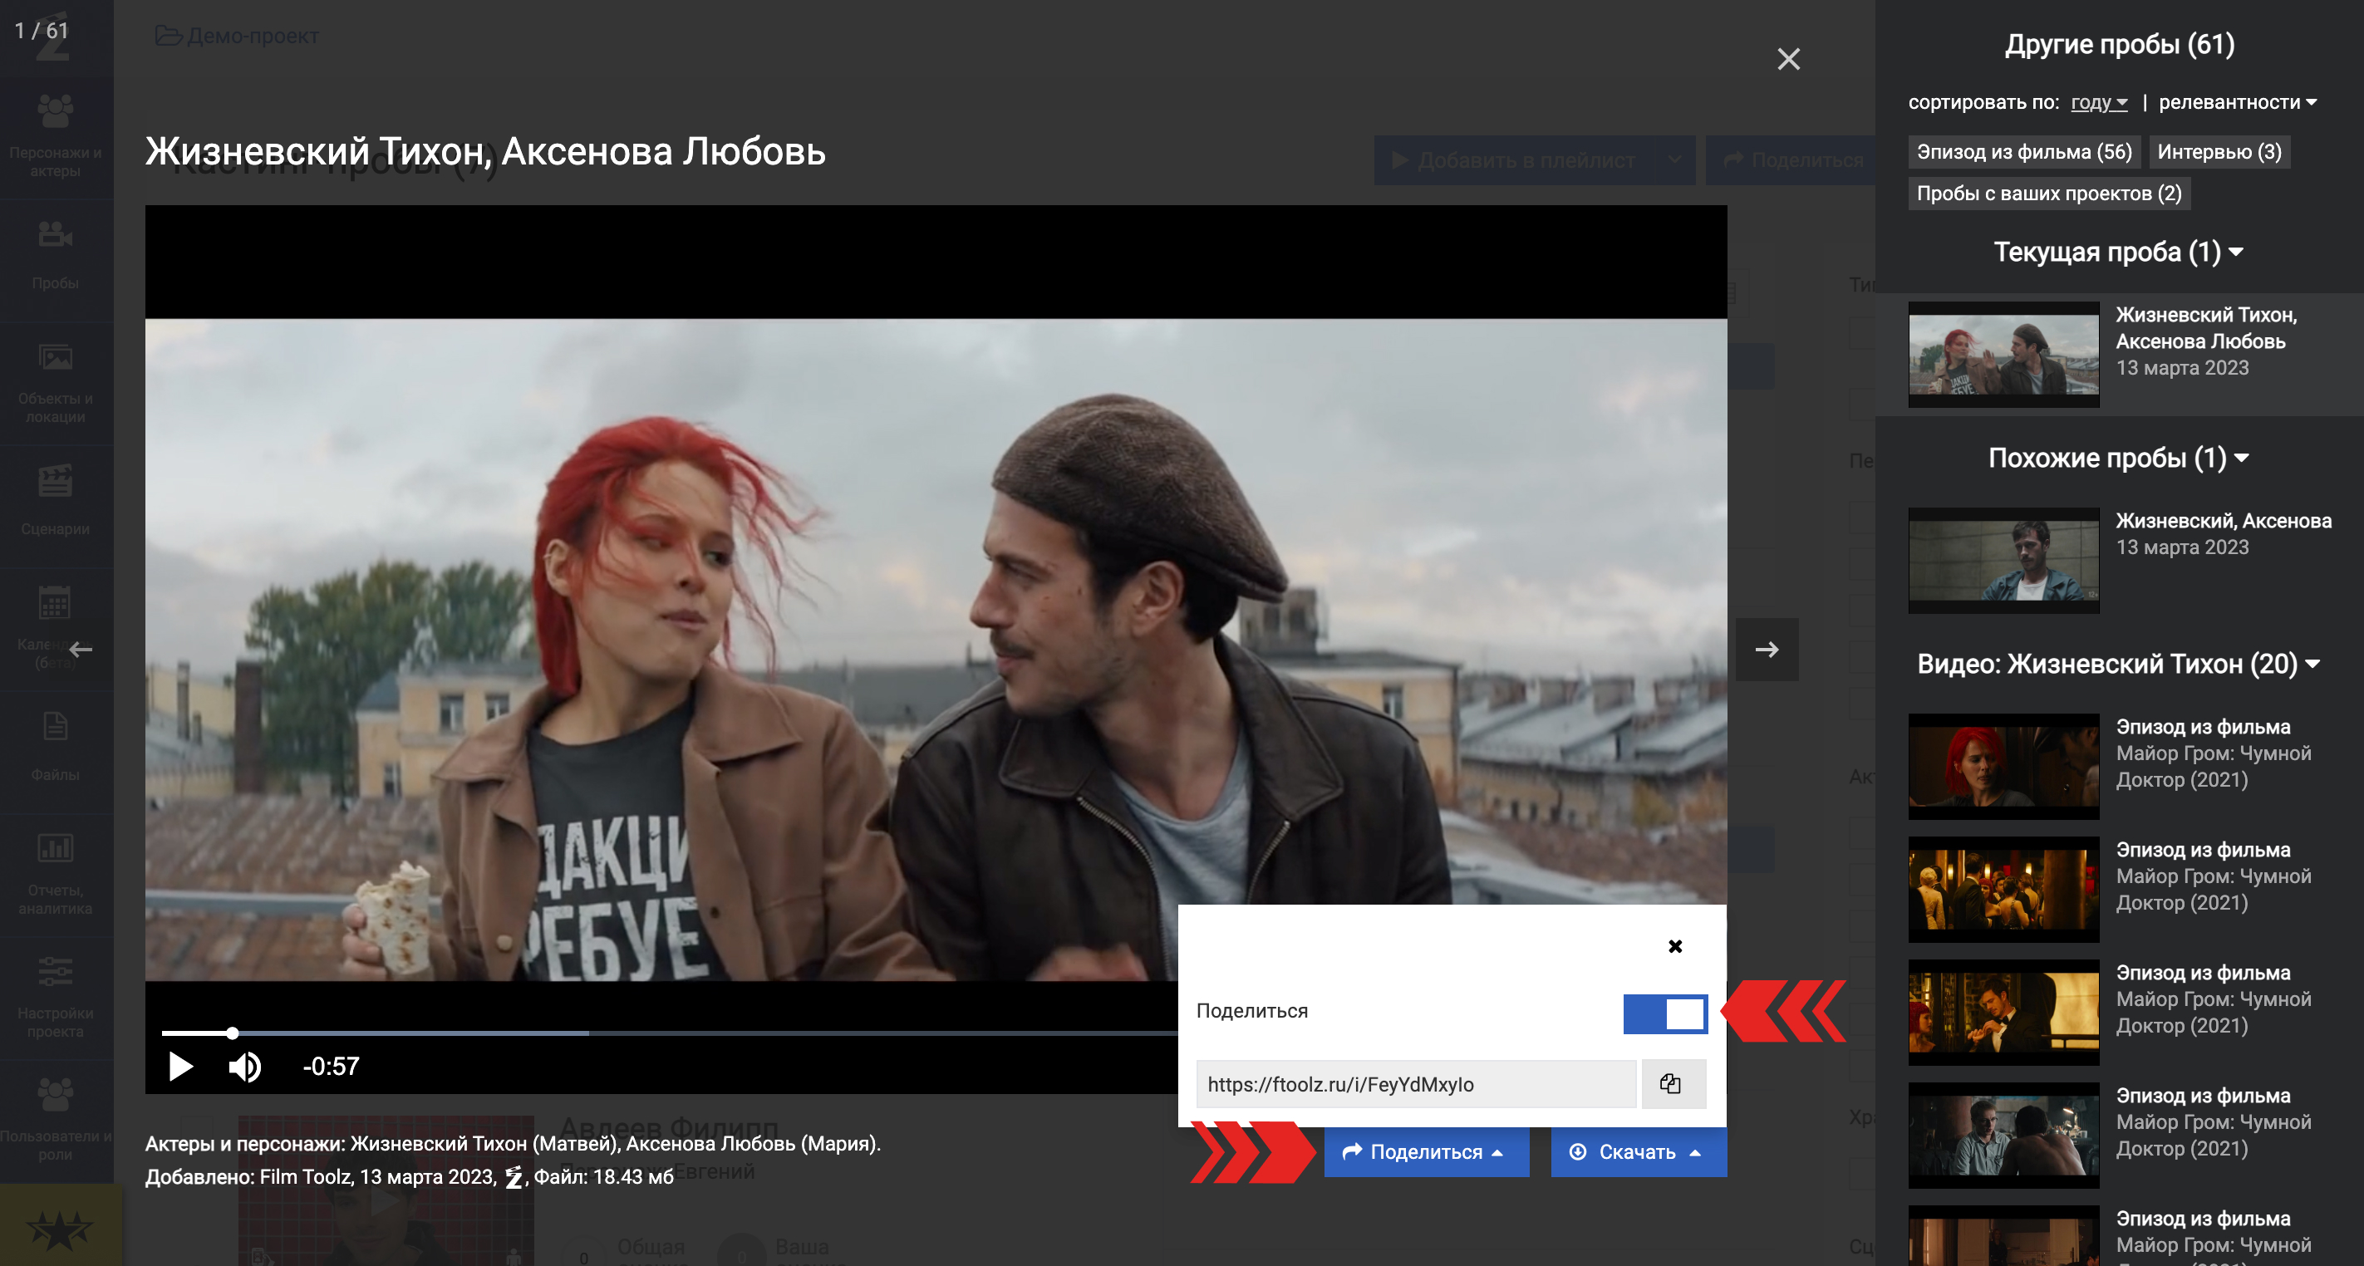The width and height of the screenshot is (2364, 1266).
Task: Click the stars icon at sidebar bottom
Action: (x=60, y=1229)
